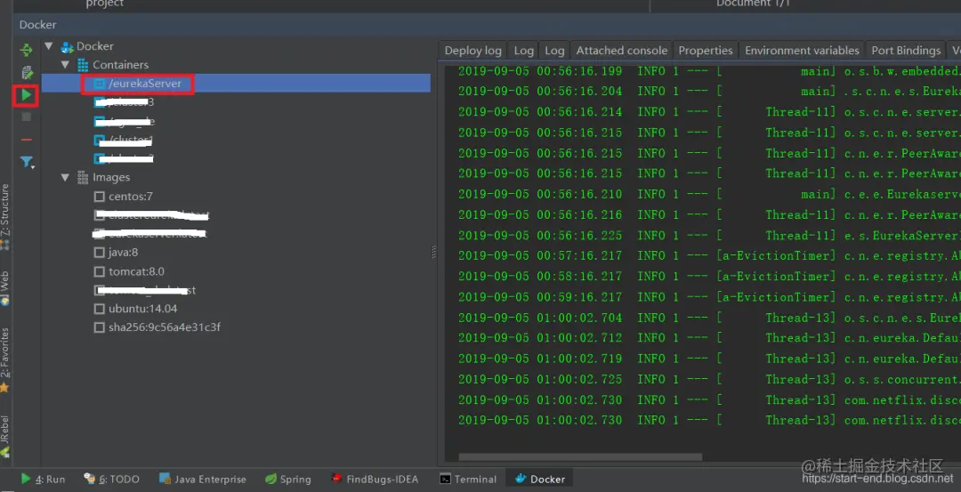Click log line timestamped 00:56:16.204
The height and width of the screenshot is (492, 961).
coord(709,92)
